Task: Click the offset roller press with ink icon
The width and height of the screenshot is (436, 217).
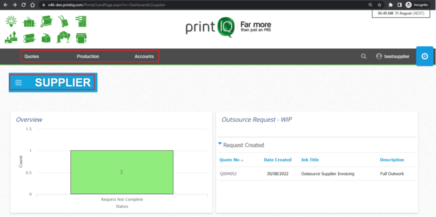Action: pyautogui.click(x=46, y=22)
